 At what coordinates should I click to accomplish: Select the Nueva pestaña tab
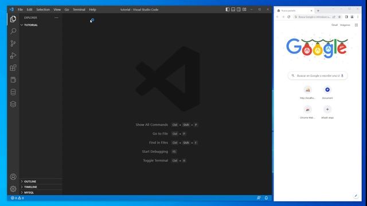click(294, 11)
